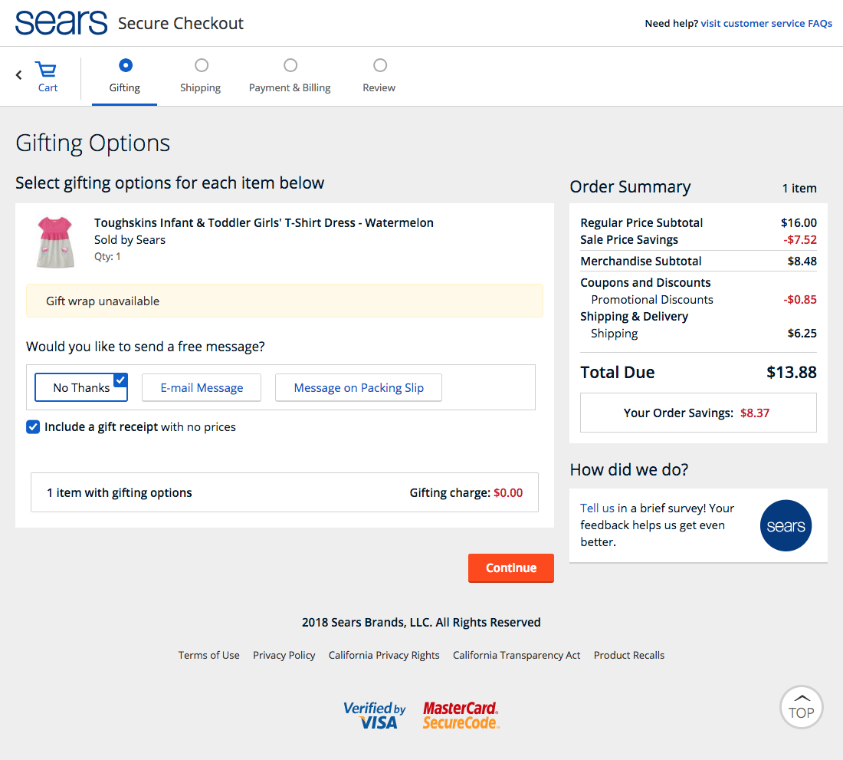843x760 pixels.
Task: Open the Cart via the cart icon
Action: point(46,71)
